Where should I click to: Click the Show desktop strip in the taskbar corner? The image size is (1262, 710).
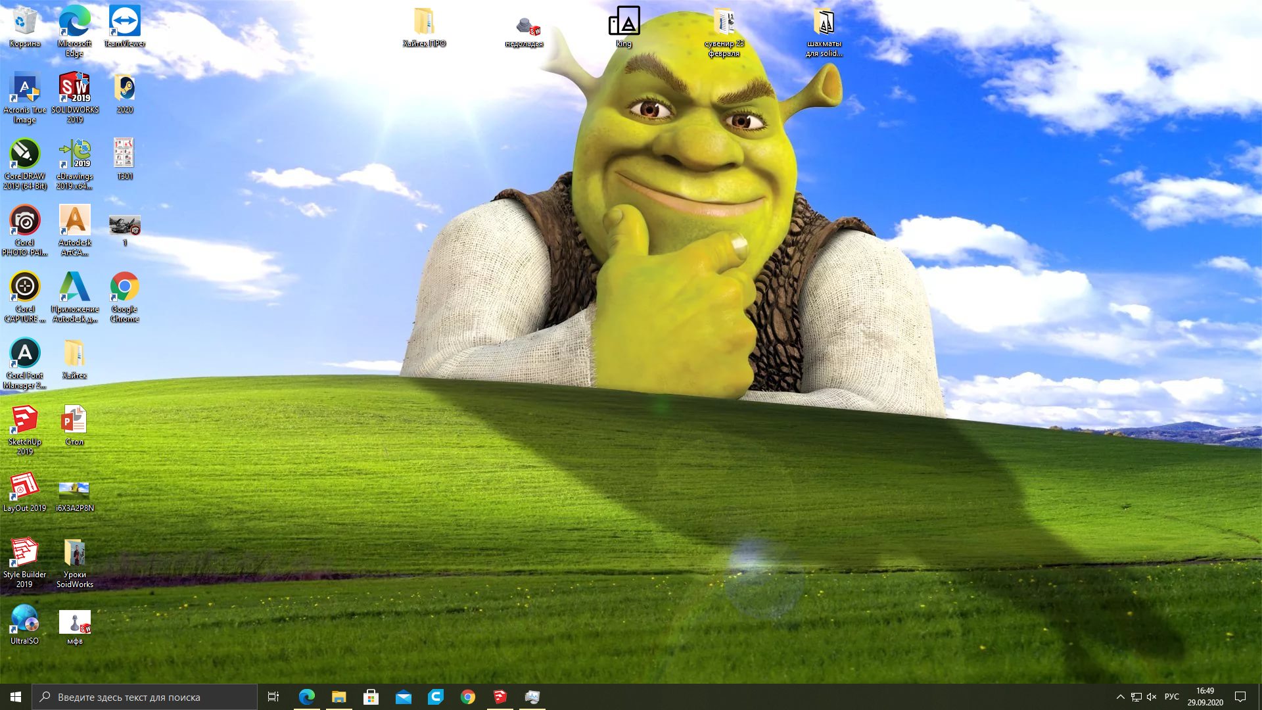click(1259, 697)
